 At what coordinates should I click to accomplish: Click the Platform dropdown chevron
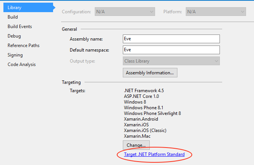point(242,12)
